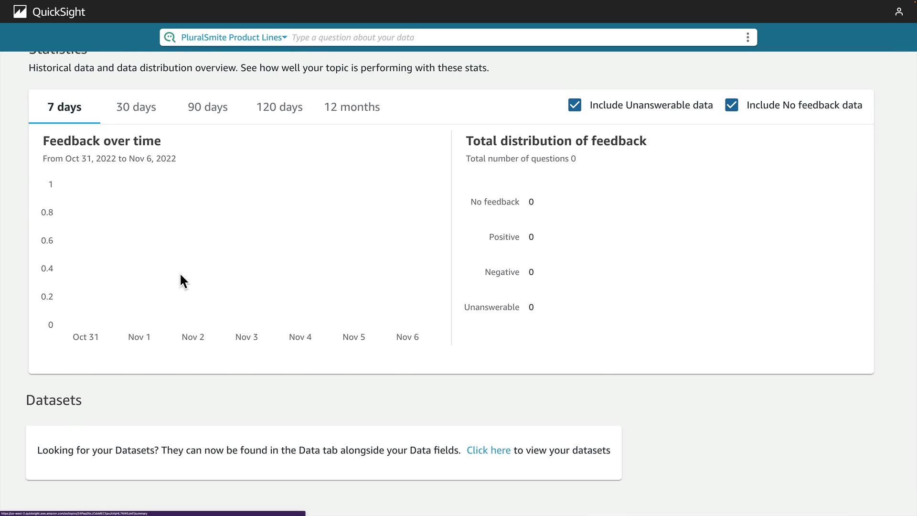
Task: Select the 7 days tab
Action: tap(64, 107)
